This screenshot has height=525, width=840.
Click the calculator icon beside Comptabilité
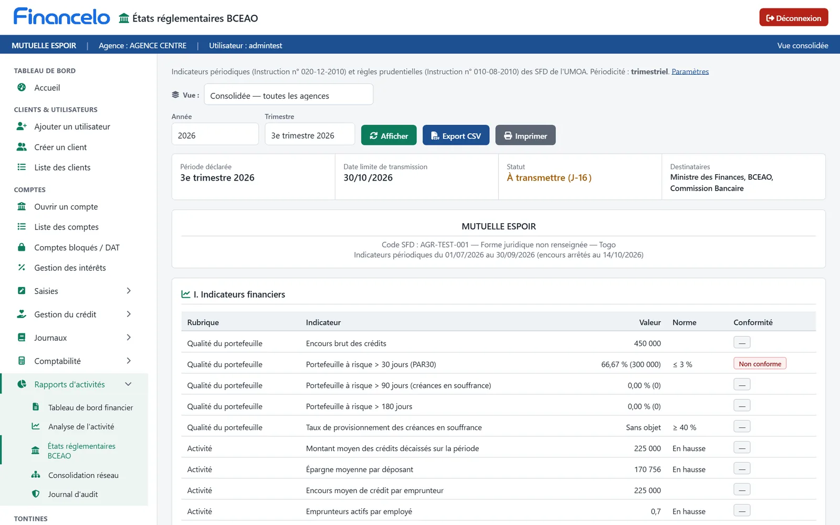tap(22, 361)
